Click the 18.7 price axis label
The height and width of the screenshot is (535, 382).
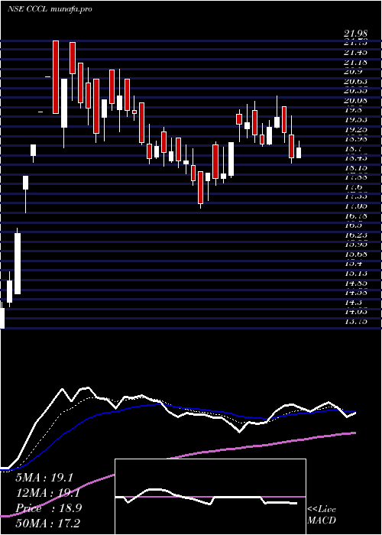353,149
